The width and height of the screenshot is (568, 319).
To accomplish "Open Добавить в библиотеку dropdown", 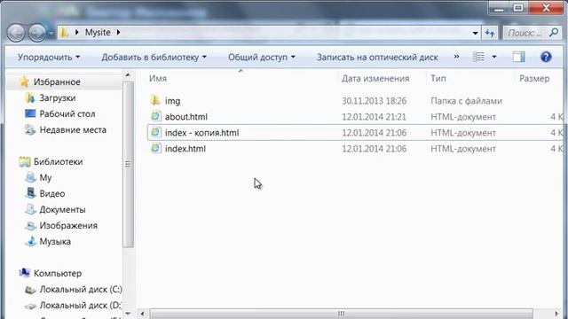I will click(x=154, y=57).
